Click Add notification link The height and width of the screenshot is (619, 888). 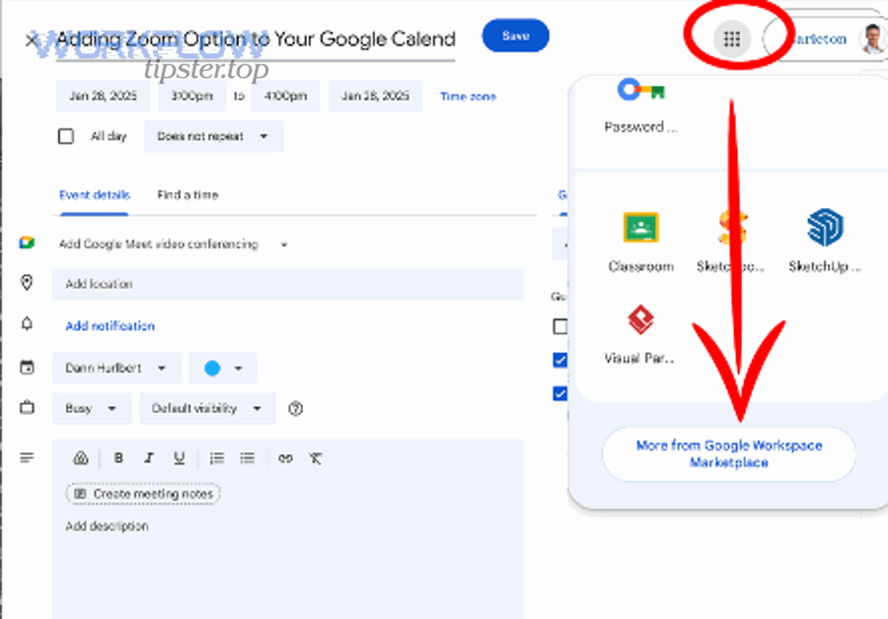pyautogui.click(x=110, y=326)
